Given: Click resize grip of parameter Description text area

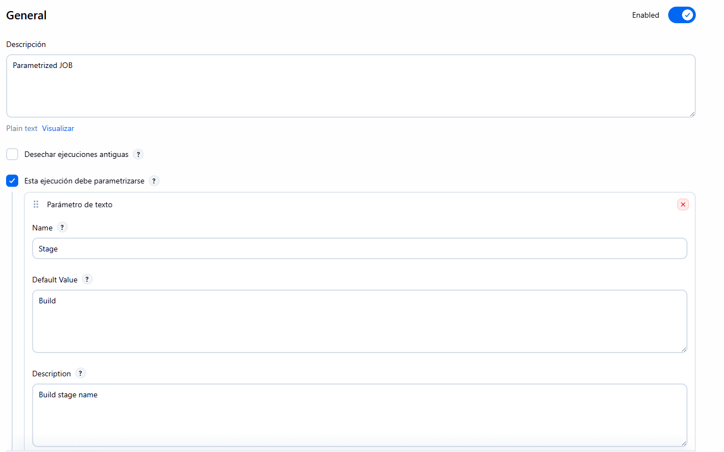Looking at the screenshot, I should coord(684,443).
